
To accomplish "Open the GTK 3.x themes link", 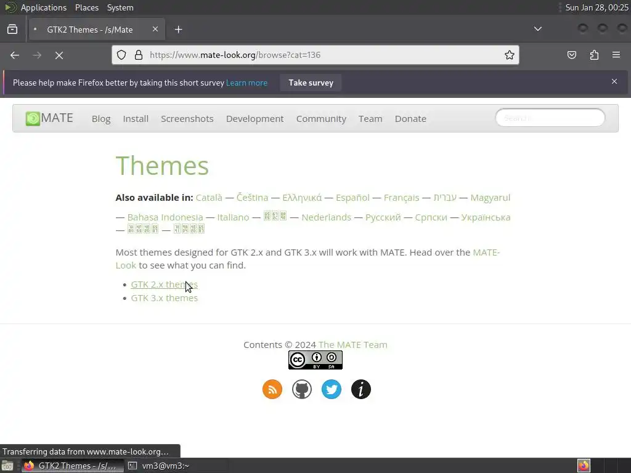I will pos(164,298).
